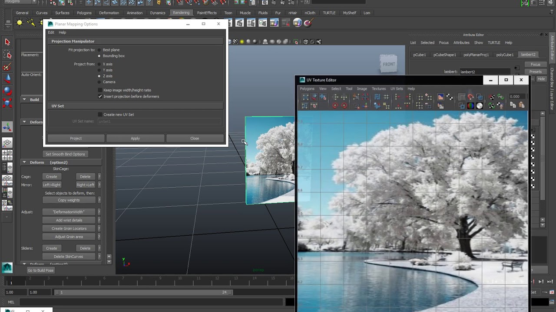Click the Show Manipulator tool icon

pos(7,127)
